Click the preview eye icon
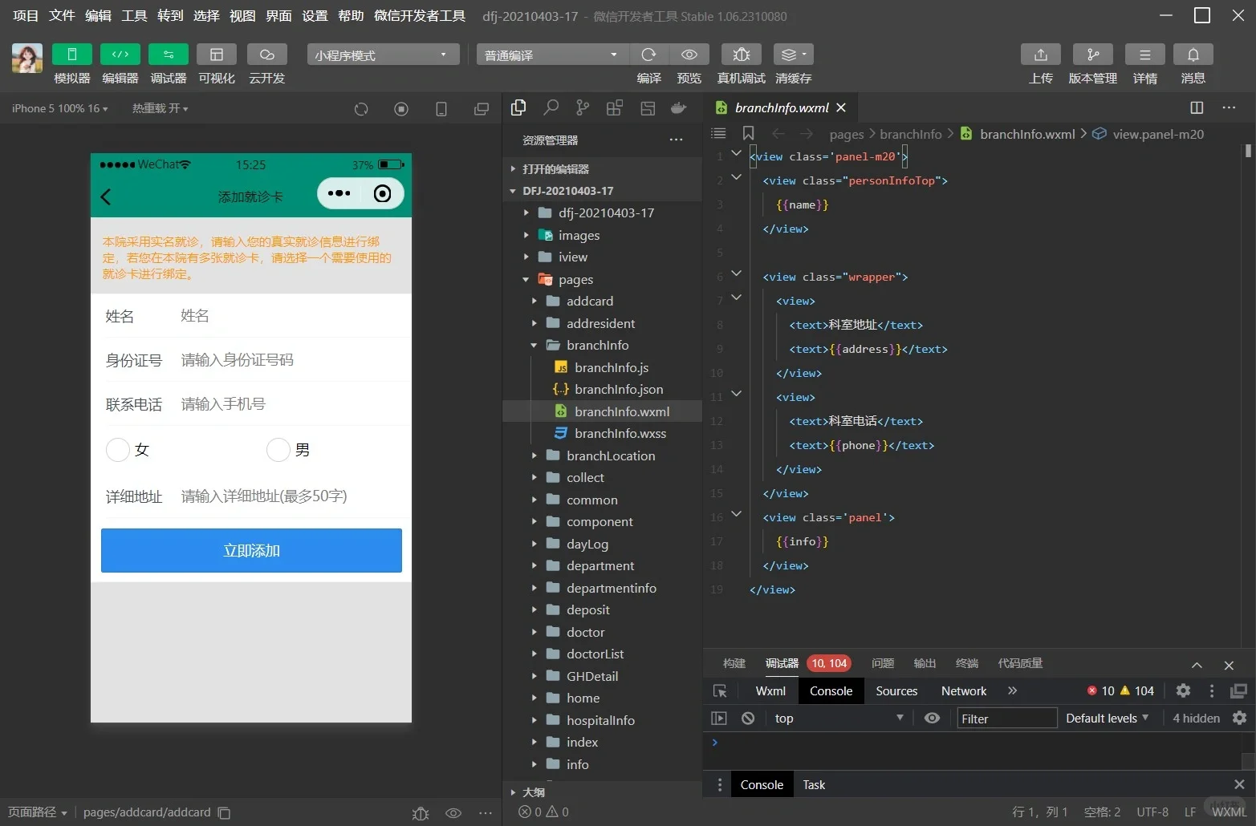The image size is (1256, 826). click(689, 55)
